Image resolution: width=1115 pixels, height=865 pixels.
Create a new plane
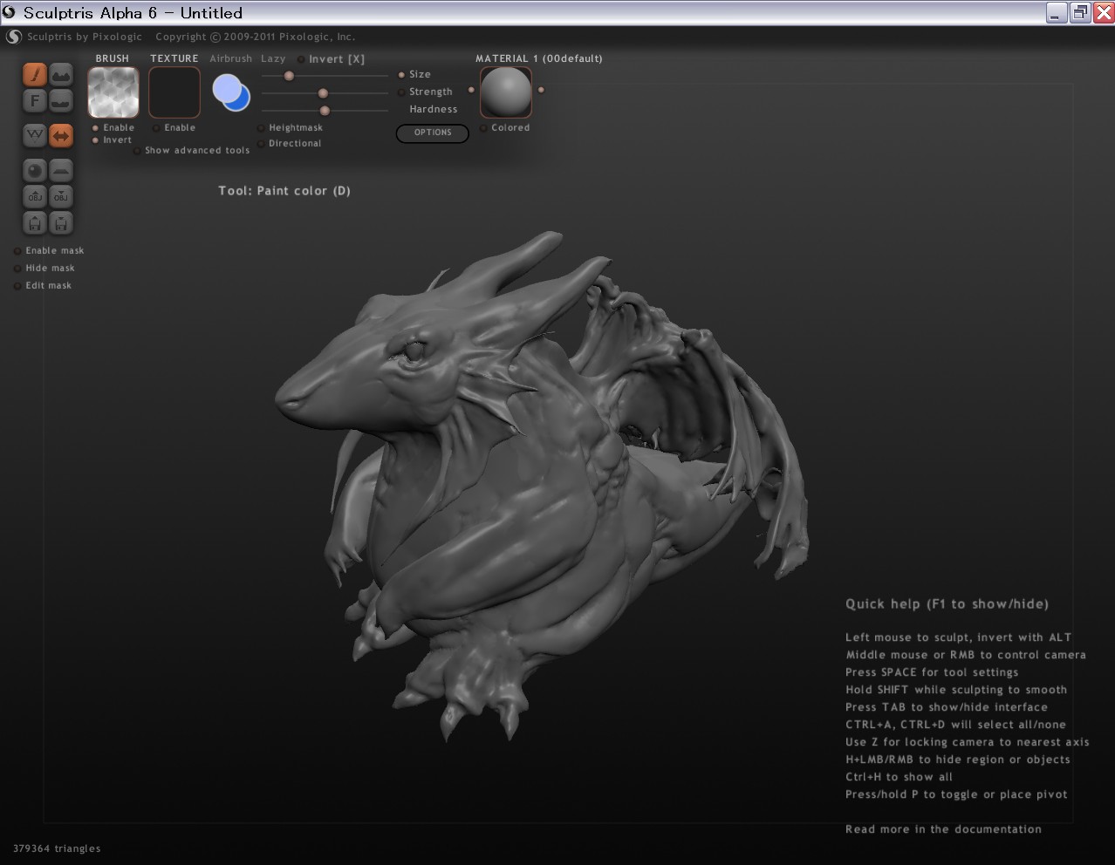(61, 170)
